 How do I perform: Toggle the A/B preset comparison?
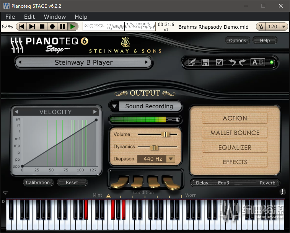point(257,62)
